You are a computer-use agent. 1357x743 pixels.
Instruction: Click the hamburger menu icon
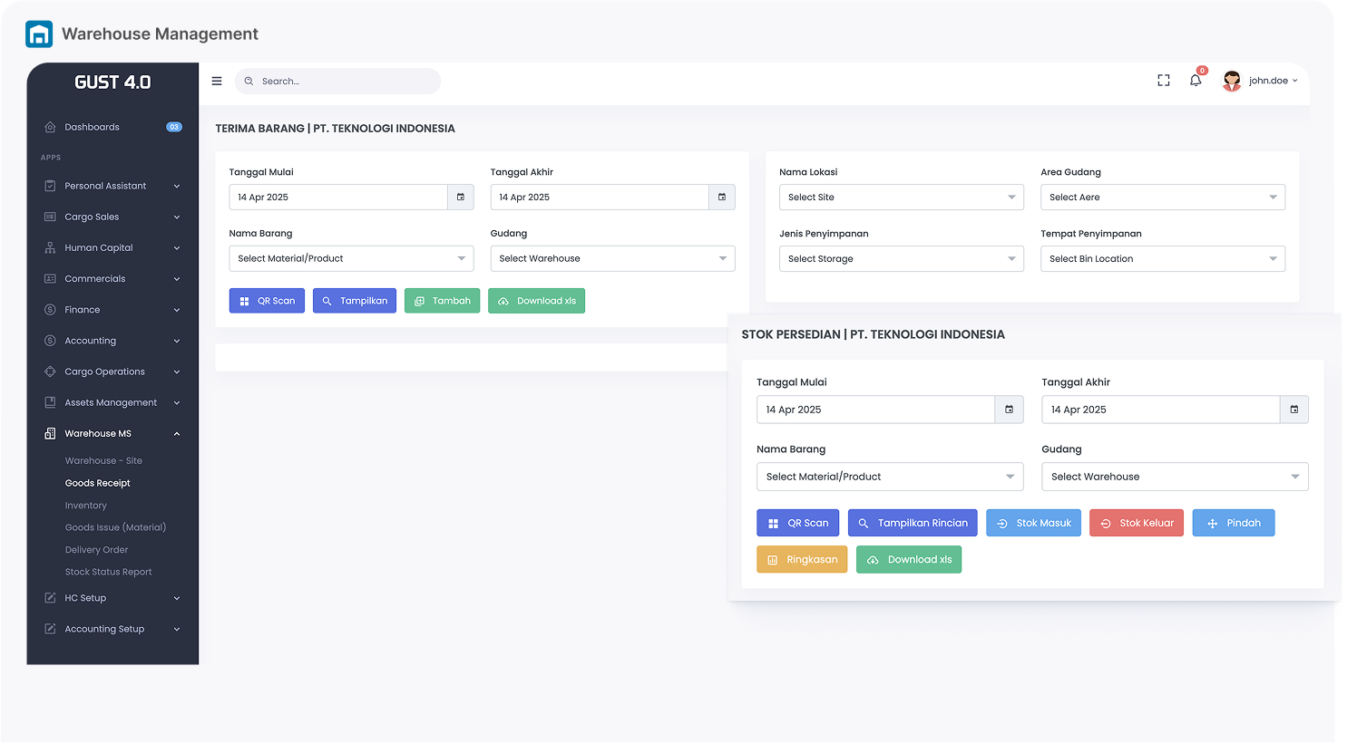click(217, 81)
